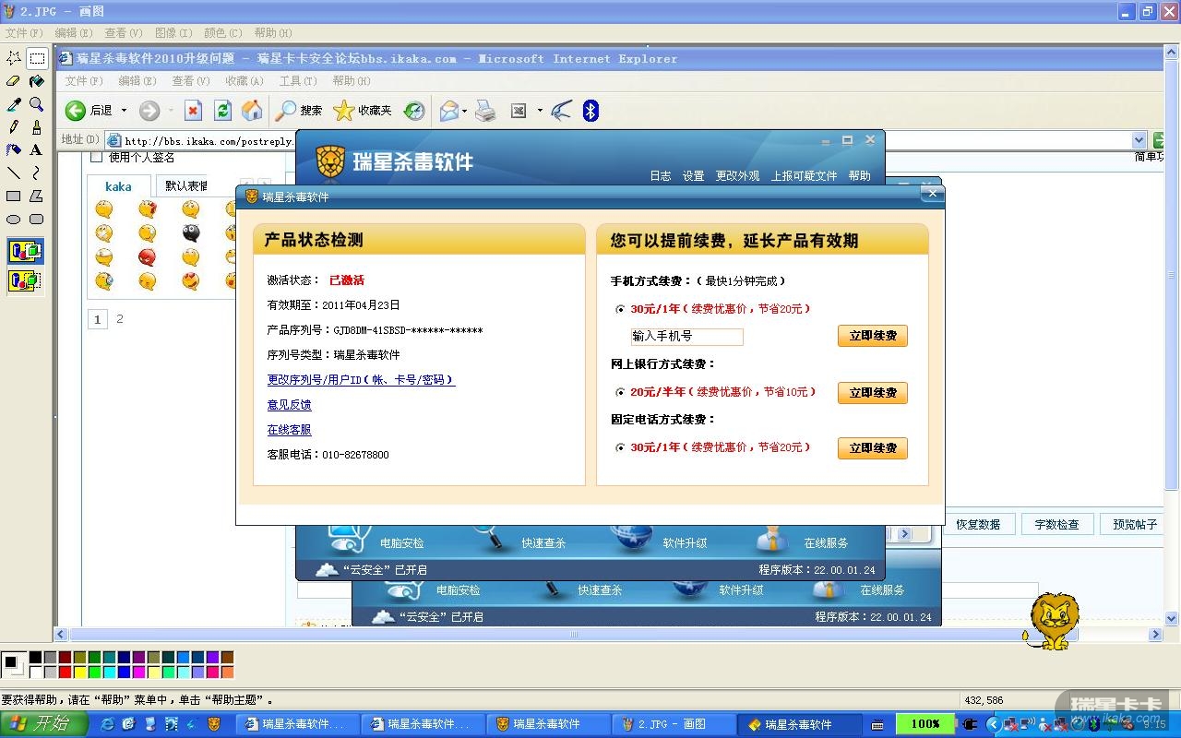Select the Pick Color eyedropper tool
The width and height of the screenshot is (1181, 738).
coord(14,104)
